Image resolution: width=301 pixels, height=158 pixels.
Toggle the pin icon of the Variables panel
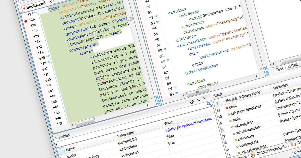(198, 100)
